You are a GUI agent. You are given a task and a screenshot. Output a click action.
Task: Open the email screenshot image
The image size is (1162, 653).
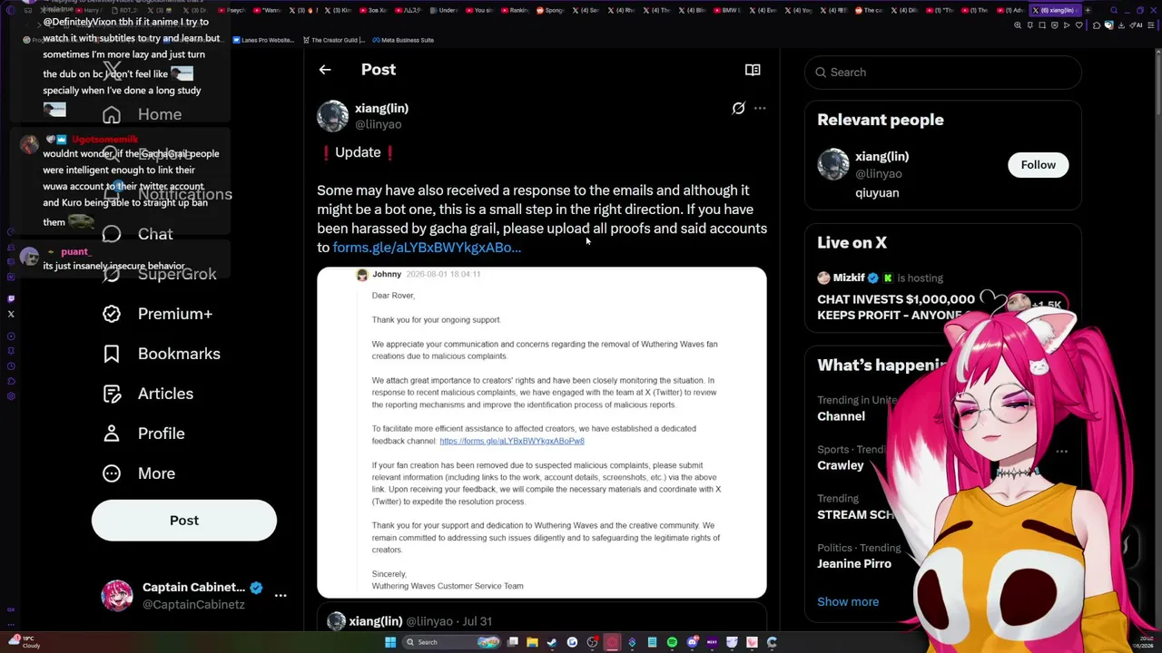pyautogui.click(x=542, y=433)
